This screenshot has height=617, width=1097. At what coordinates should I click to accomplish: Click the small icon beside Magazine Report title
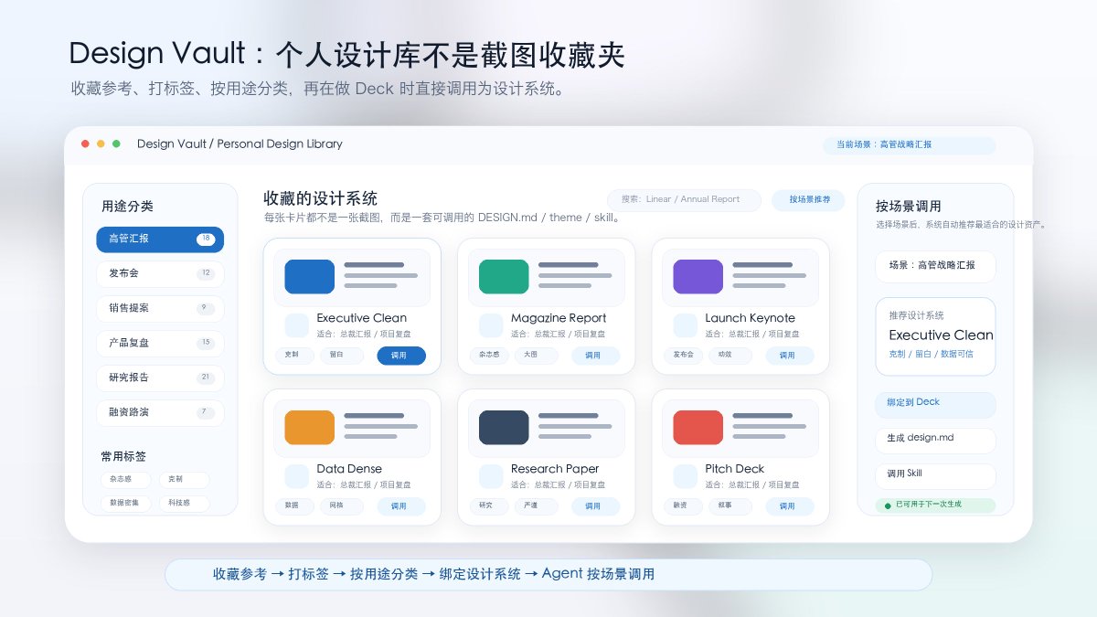pyautogui.click(x=491, y=325)
